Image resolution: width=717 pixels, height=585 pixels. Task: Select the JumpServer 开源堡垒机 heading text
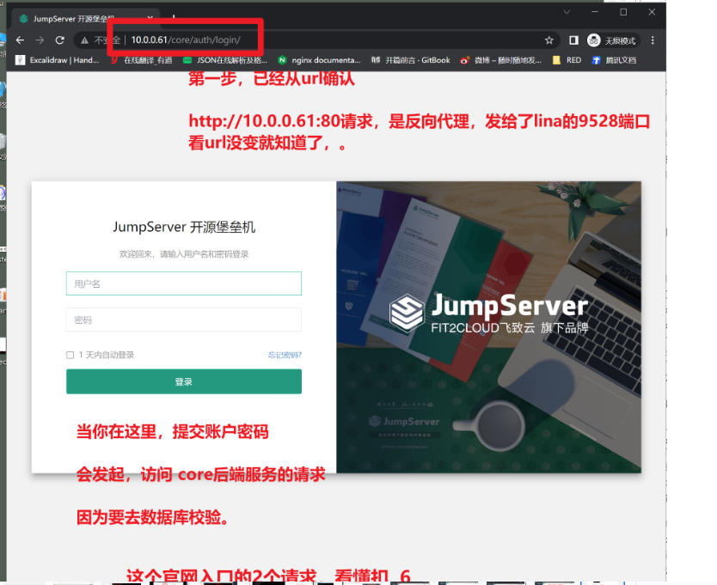pos(184,227)
